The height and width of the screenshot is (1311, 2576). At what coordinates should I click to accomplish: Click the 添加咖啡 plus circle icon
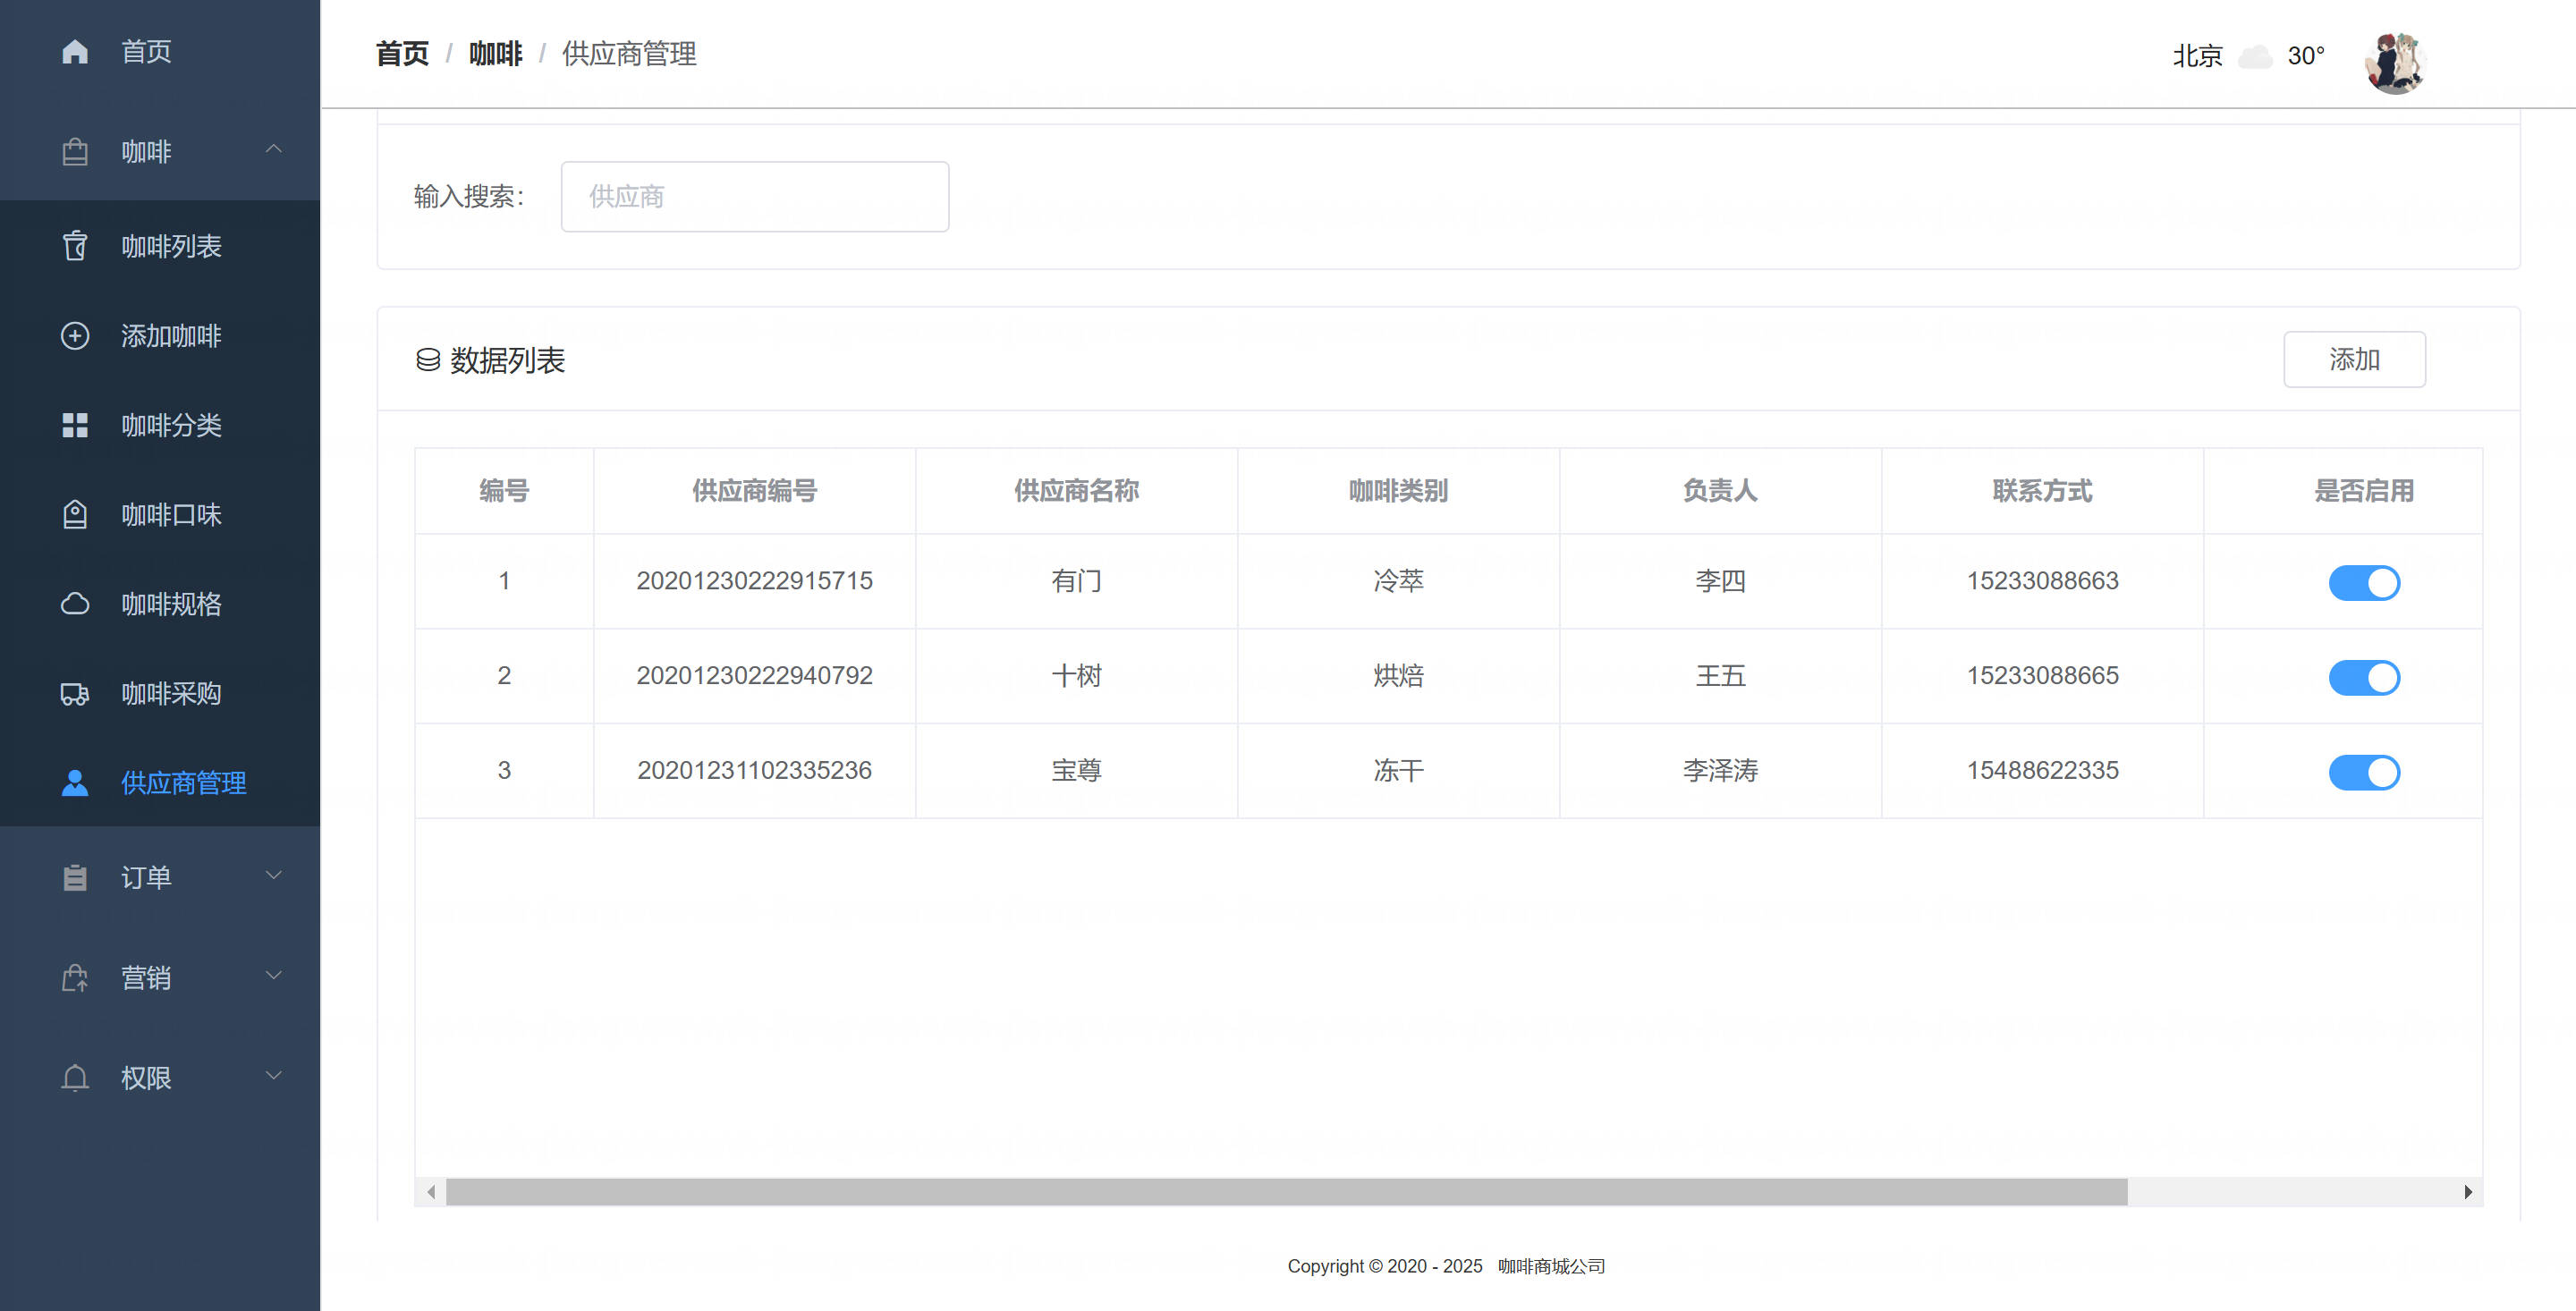[75, 336]
